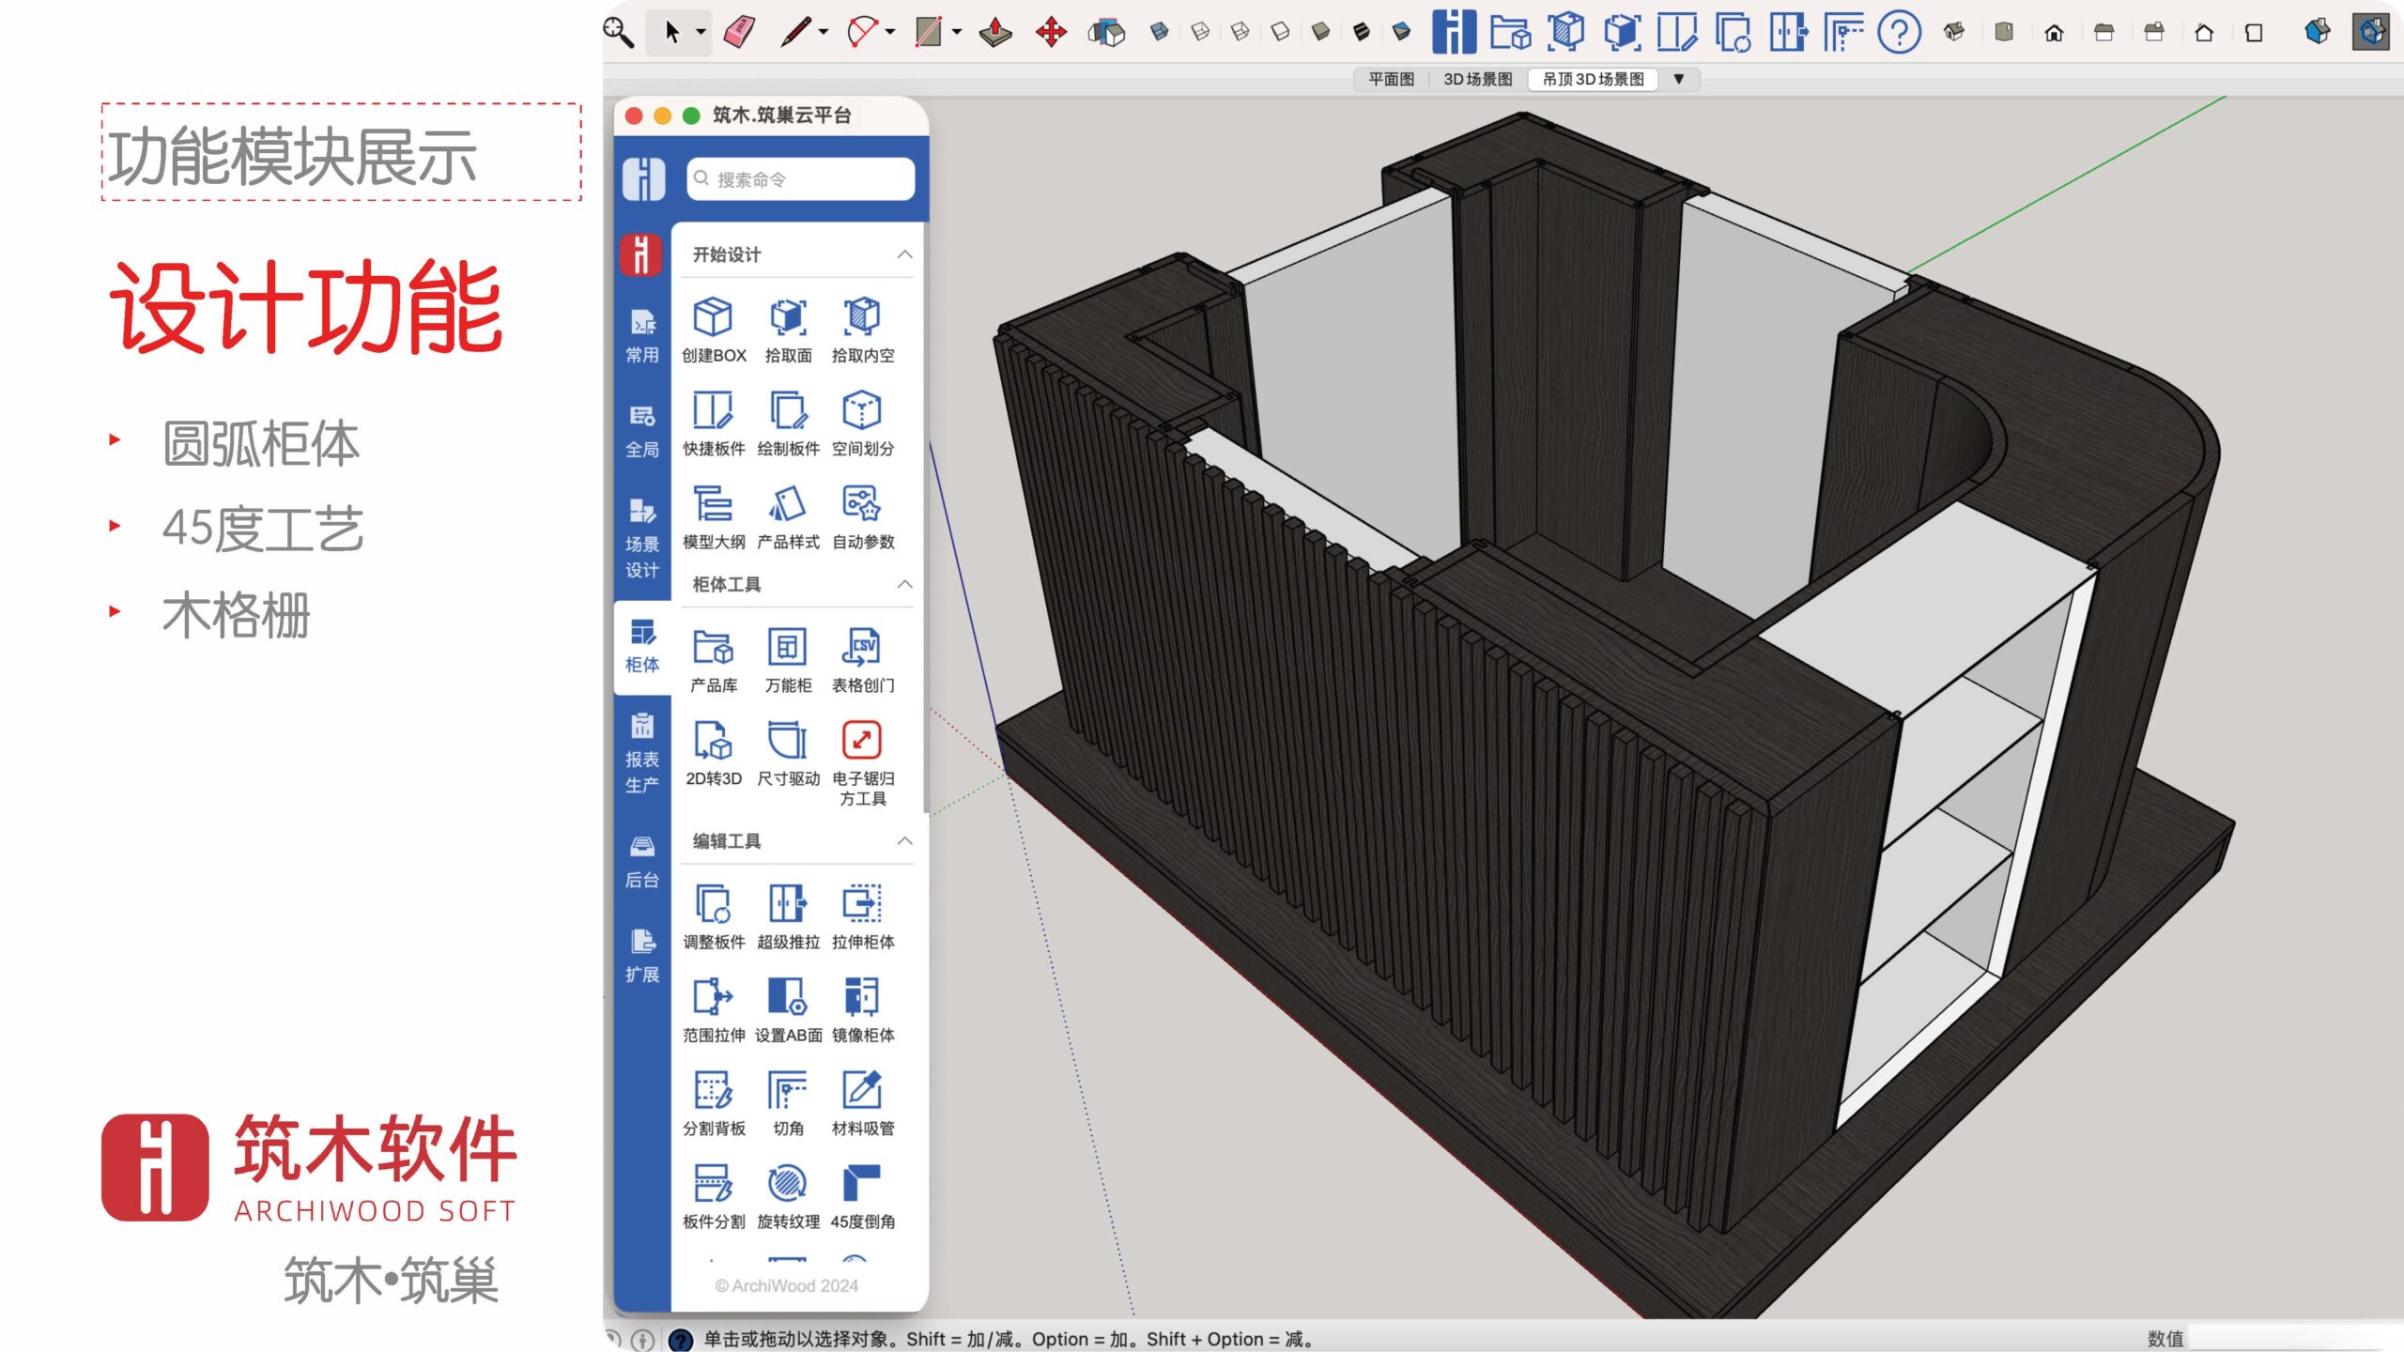
Task: Activate the 超级推拉 tool
Action: [x=787, y=904]
